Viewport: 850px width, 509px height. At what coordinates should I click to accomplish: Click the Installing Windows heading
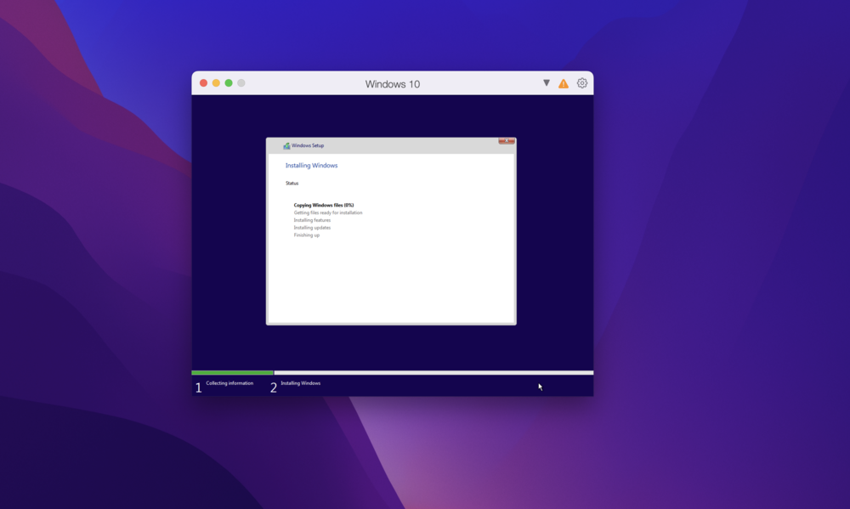point(311,166)
